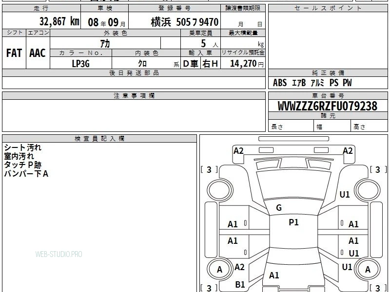The height and width of the screenshot is (292, 390).
Task: Select the 検査員記入欄 header
Action: click(x=99, y=139)
